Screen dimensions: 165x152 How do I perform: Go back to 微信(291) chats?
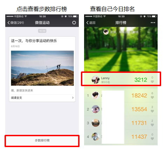(x=16, y=22)
